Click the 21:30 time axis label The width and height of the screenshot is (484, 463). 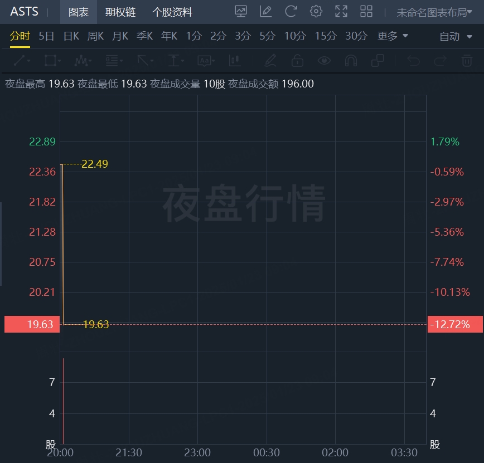click(129, 452)
